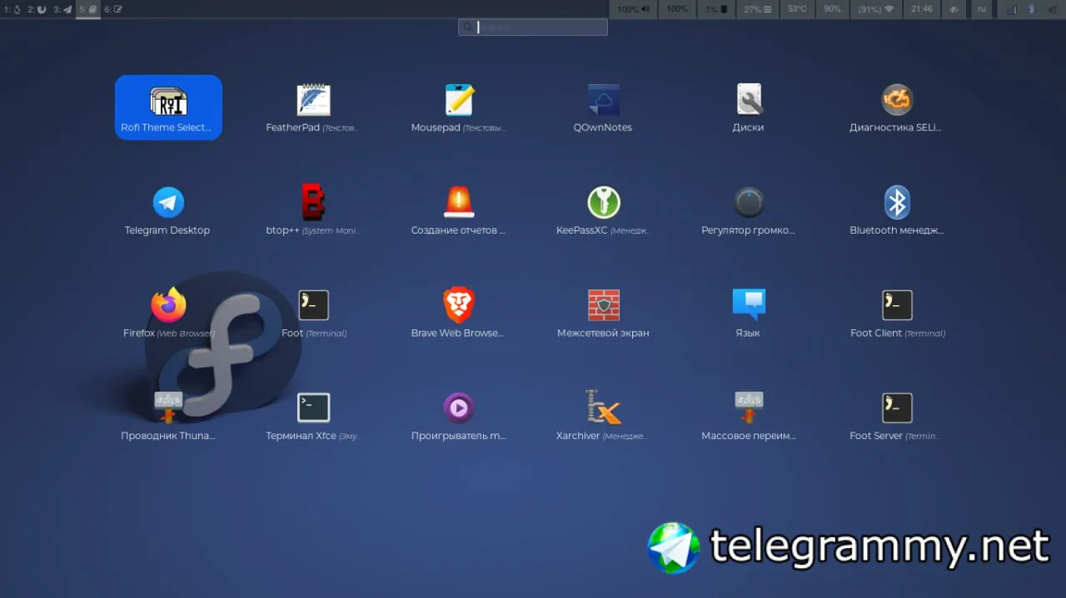
Task: Launch Xarchiver archive manager
Action: coord(603,417)
